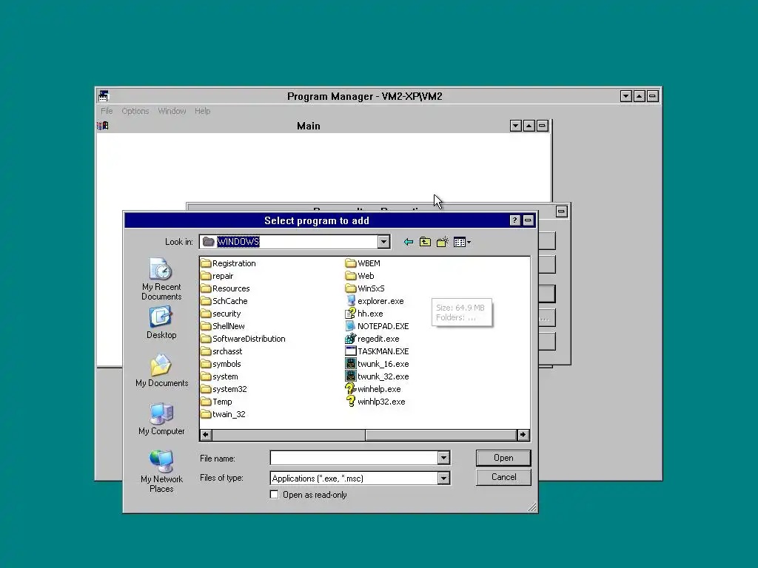Select Desktop in the places bar
The image size is (758, 568).
[161, 322]
